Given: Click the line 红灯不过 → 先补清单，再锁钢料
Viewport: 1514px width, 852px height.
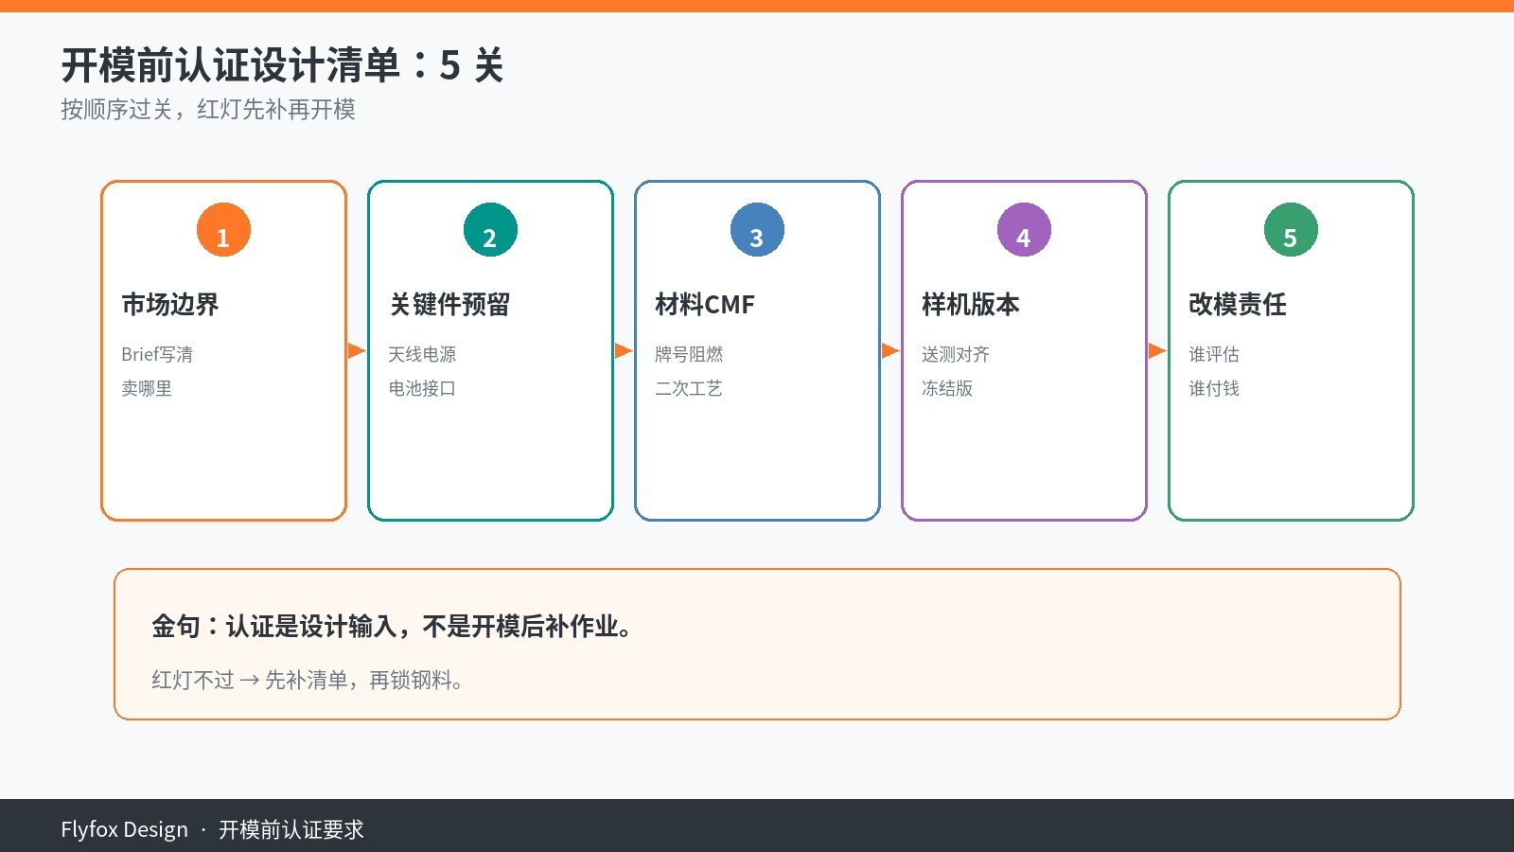Looking at the screenshot, I should point(308,680).
